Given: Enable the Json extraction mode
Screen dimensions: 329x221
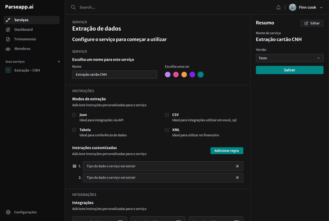Looking at the screenshot, I should [73, 115].
